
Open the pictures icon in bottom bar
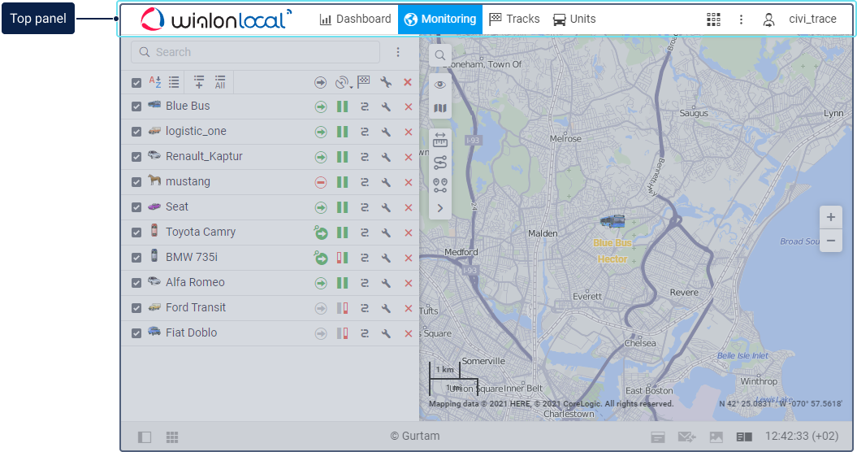tap(716, 437)
